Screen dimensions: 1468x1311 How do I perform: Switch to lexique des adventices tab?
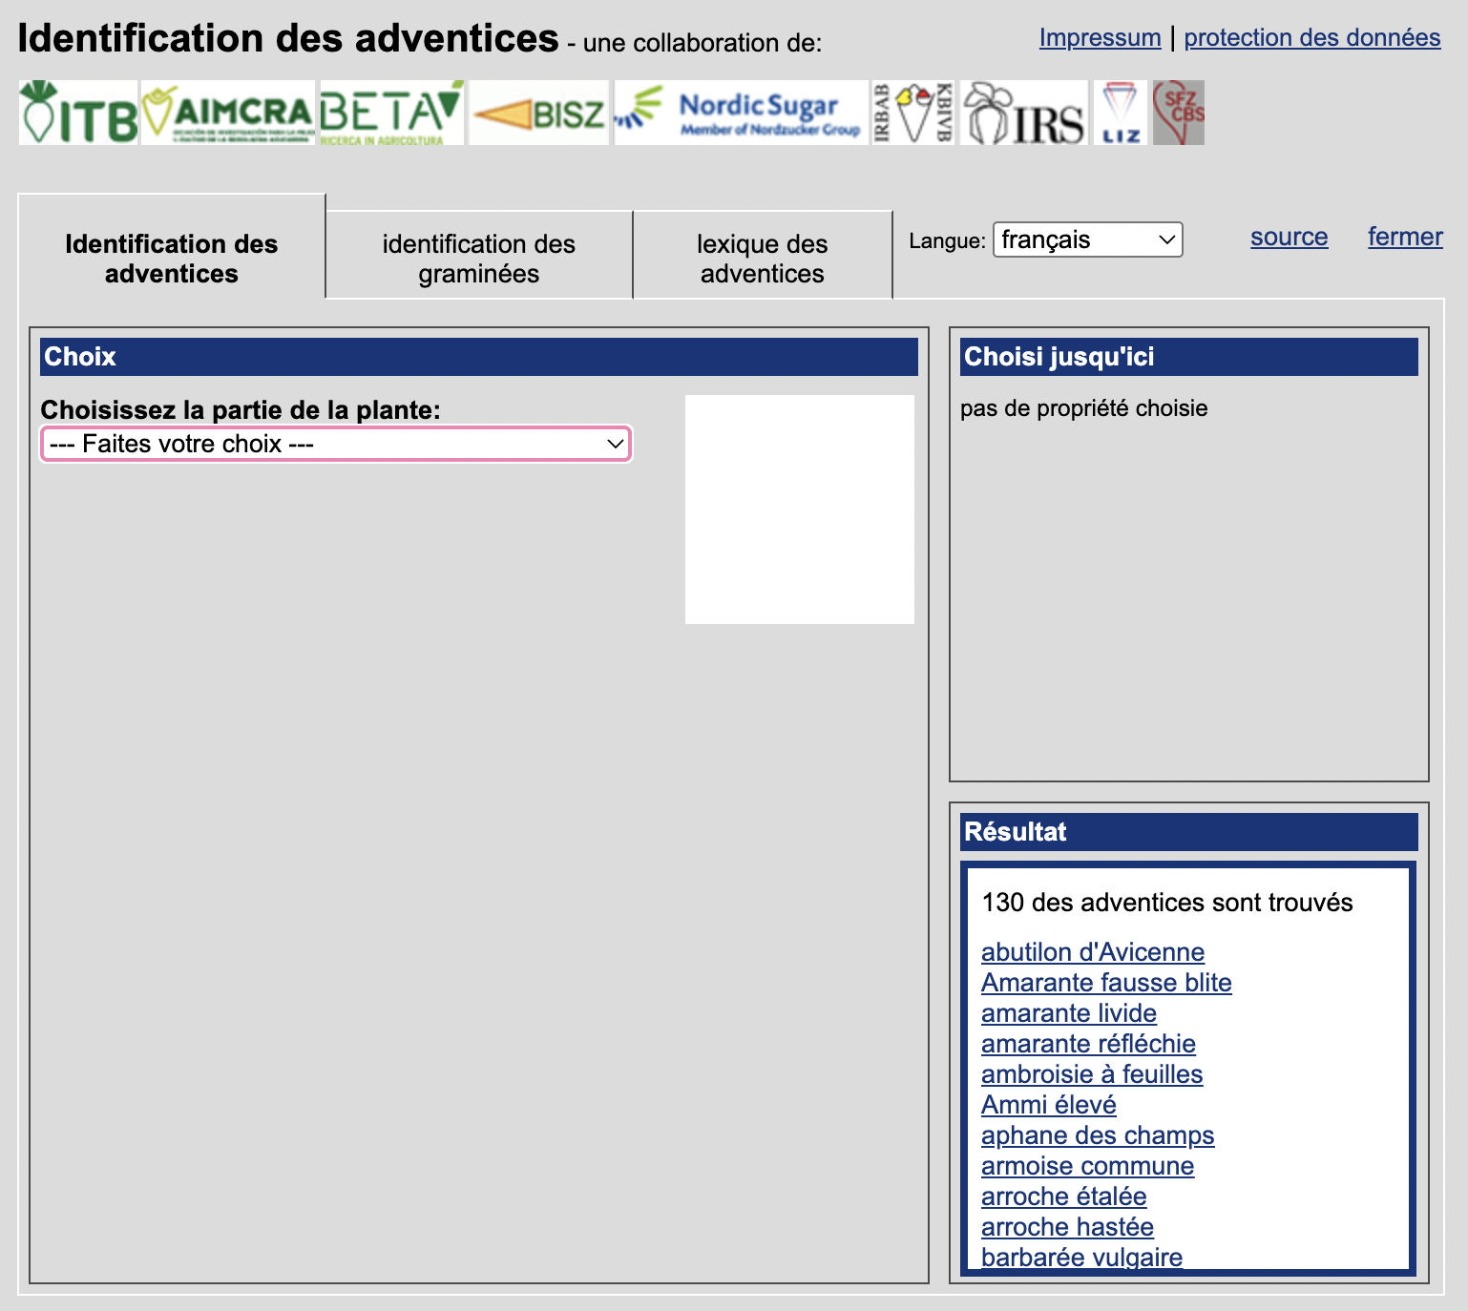coord(762,259)
